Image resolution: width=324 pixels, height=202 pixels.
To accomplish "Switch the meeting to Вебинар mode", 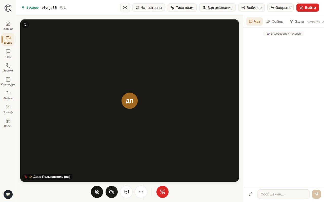I will coord(252,8).
